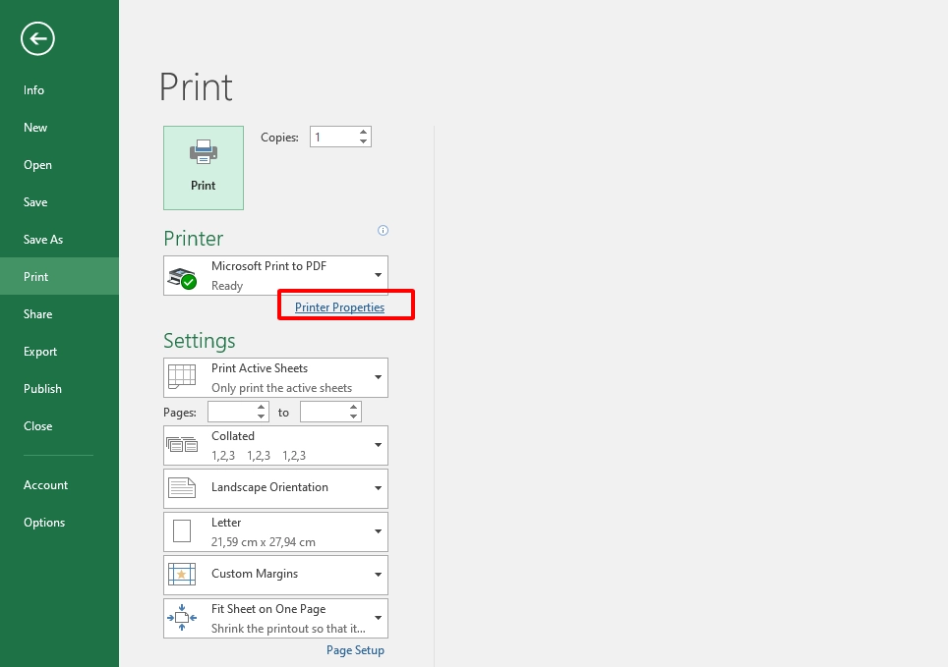948x667 pixels.
Task: Go to the Save As menu item
Action: pos(43,240)
